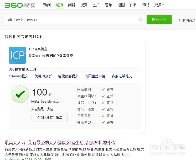Open the 时间筛选 time filter

(187, 20)
